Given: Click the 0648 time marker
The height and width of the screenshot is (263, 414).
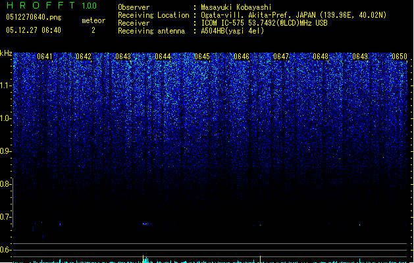Looking at the screenshot, I should coord(321,57).
